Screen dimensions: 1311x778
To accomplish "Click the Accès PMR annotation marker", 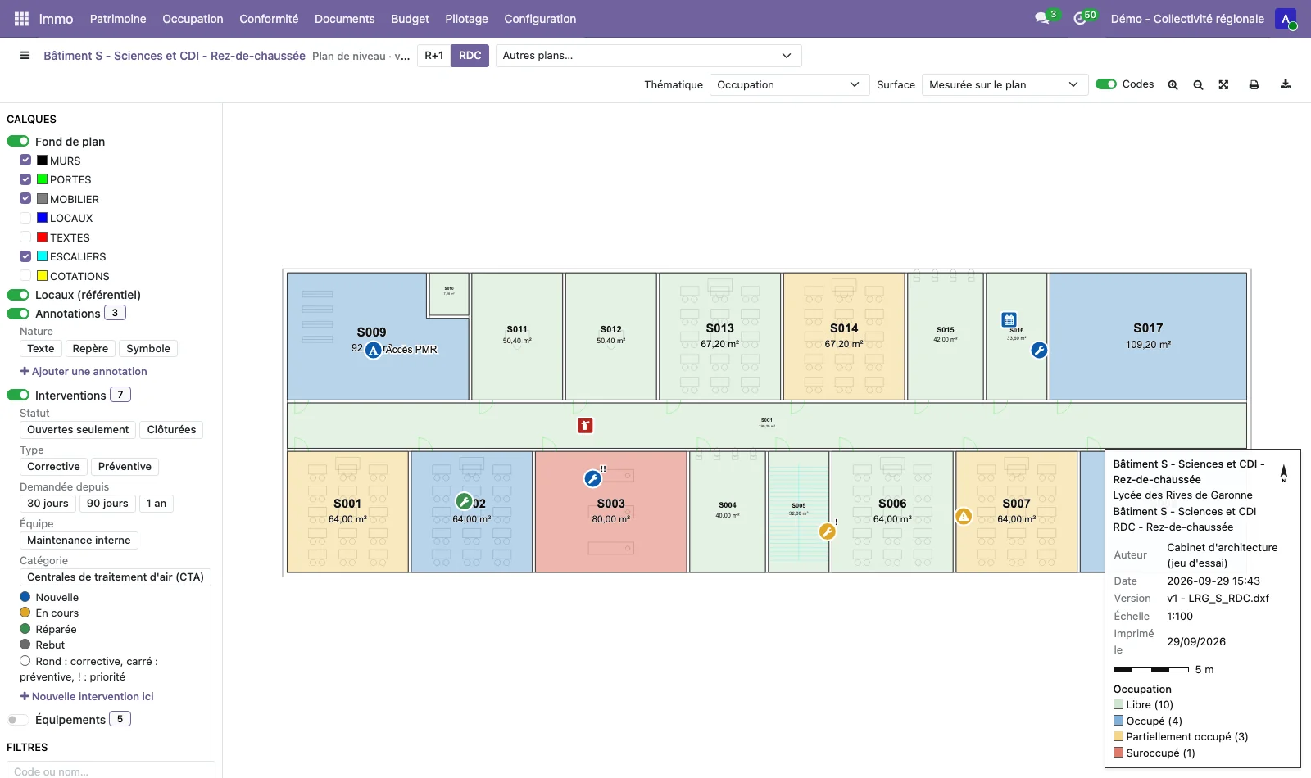I will pyautogui.click(x=374, y=351).
